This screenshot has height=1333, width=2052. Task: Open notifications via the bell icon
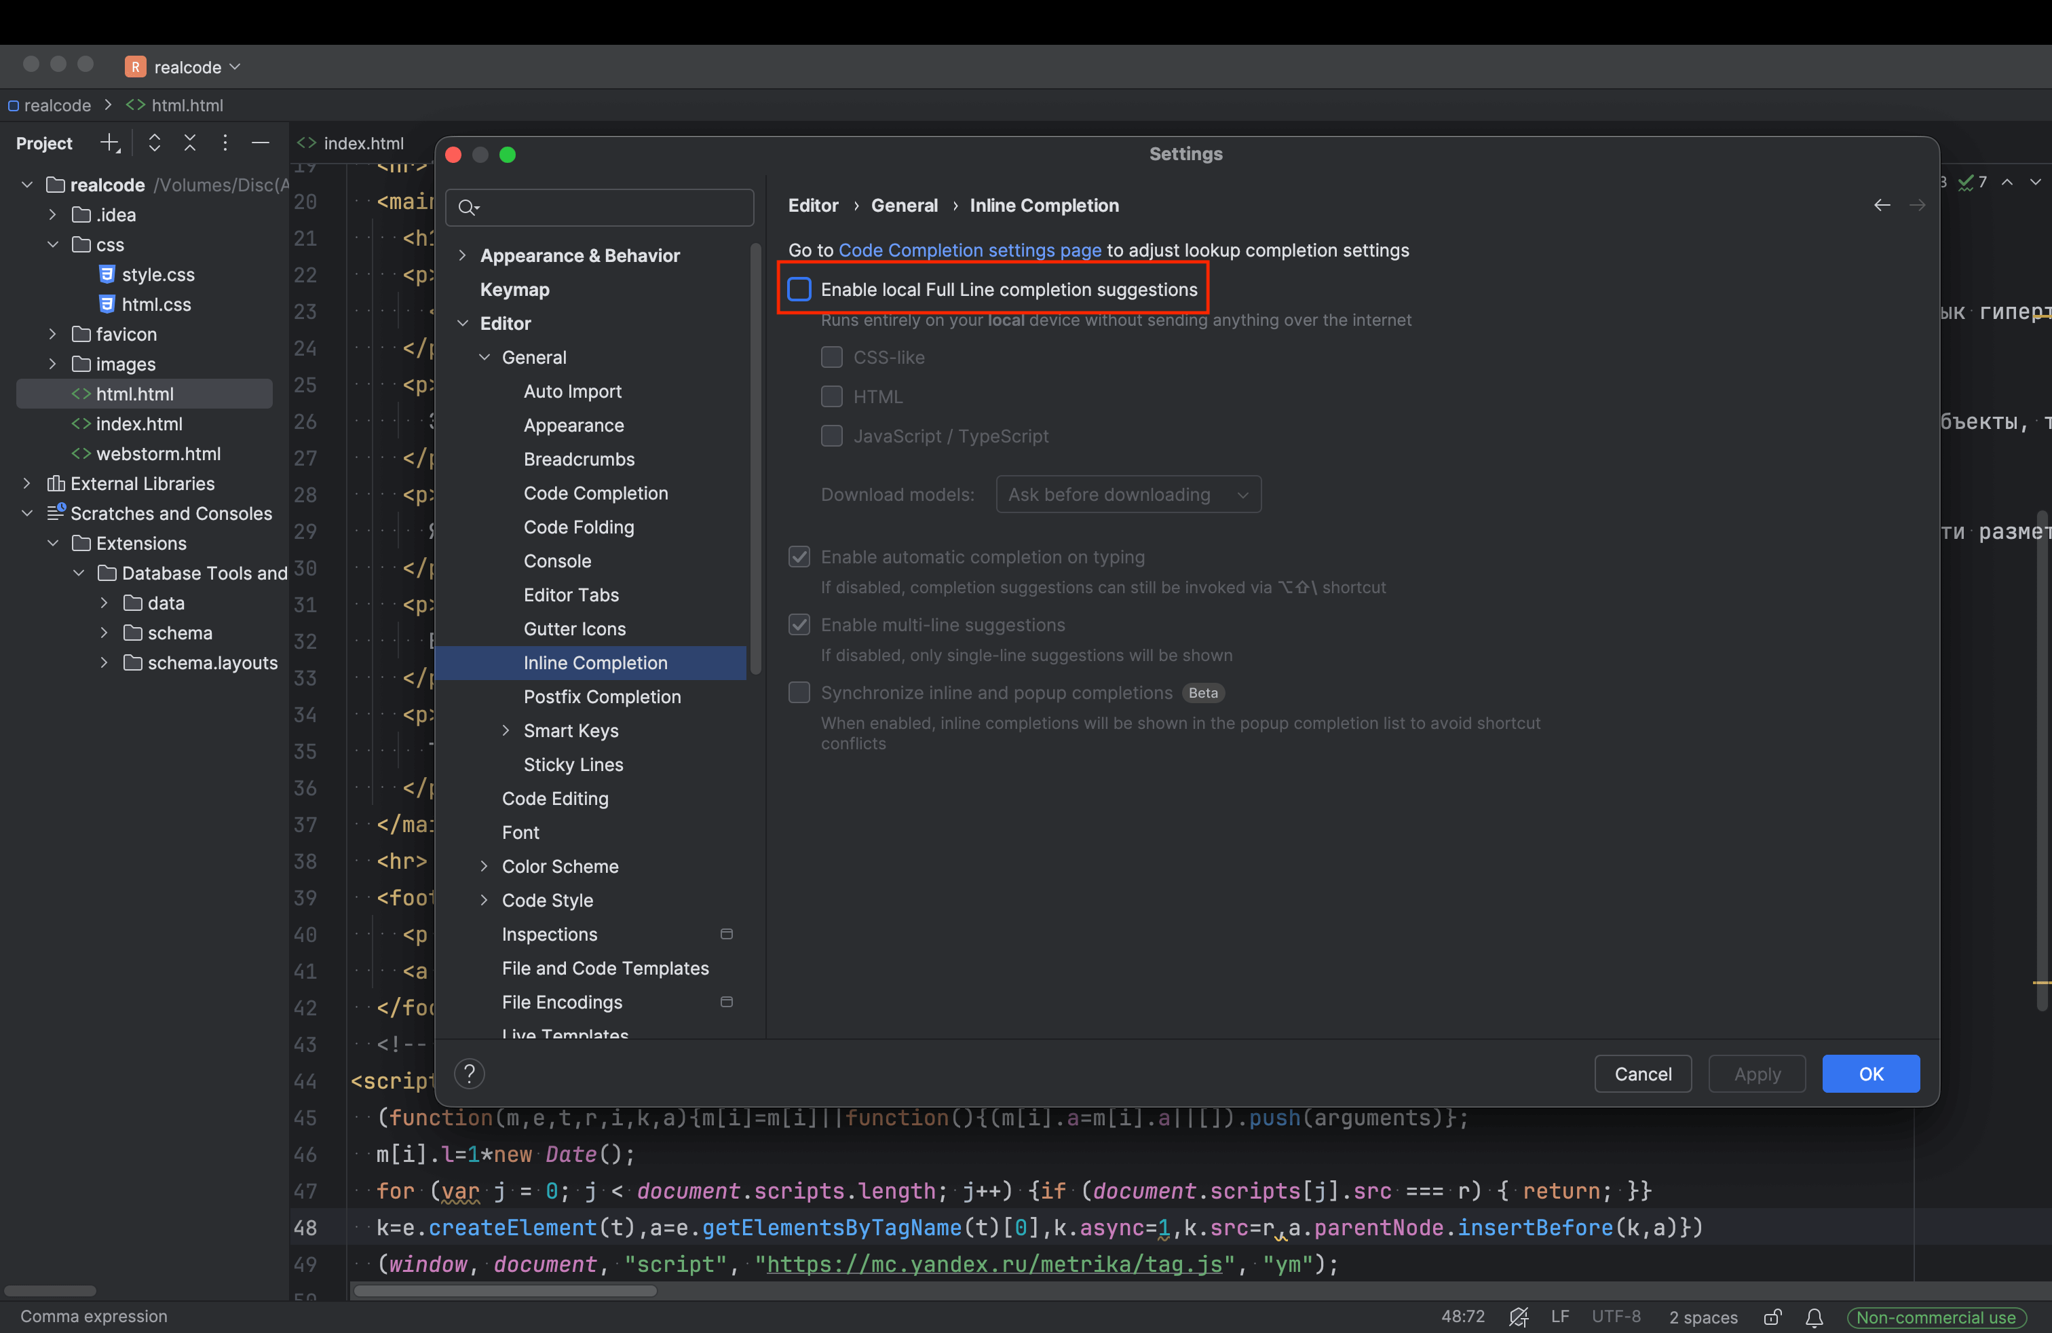click(1814, 1317)
